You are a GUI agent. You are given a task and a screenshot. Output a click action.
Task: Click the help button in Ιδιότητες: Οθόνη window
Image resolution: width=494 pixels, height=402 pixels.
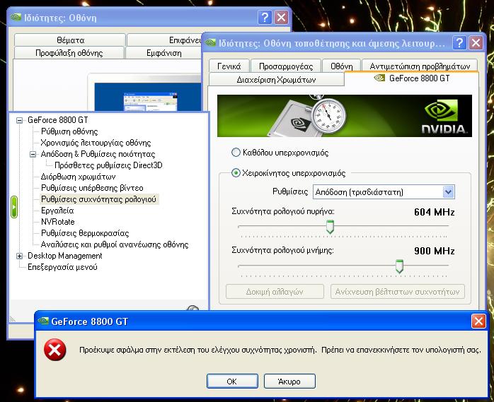[x=265, y=17]
